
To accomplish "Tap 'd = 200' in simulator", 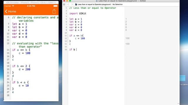I will [24, 69].
